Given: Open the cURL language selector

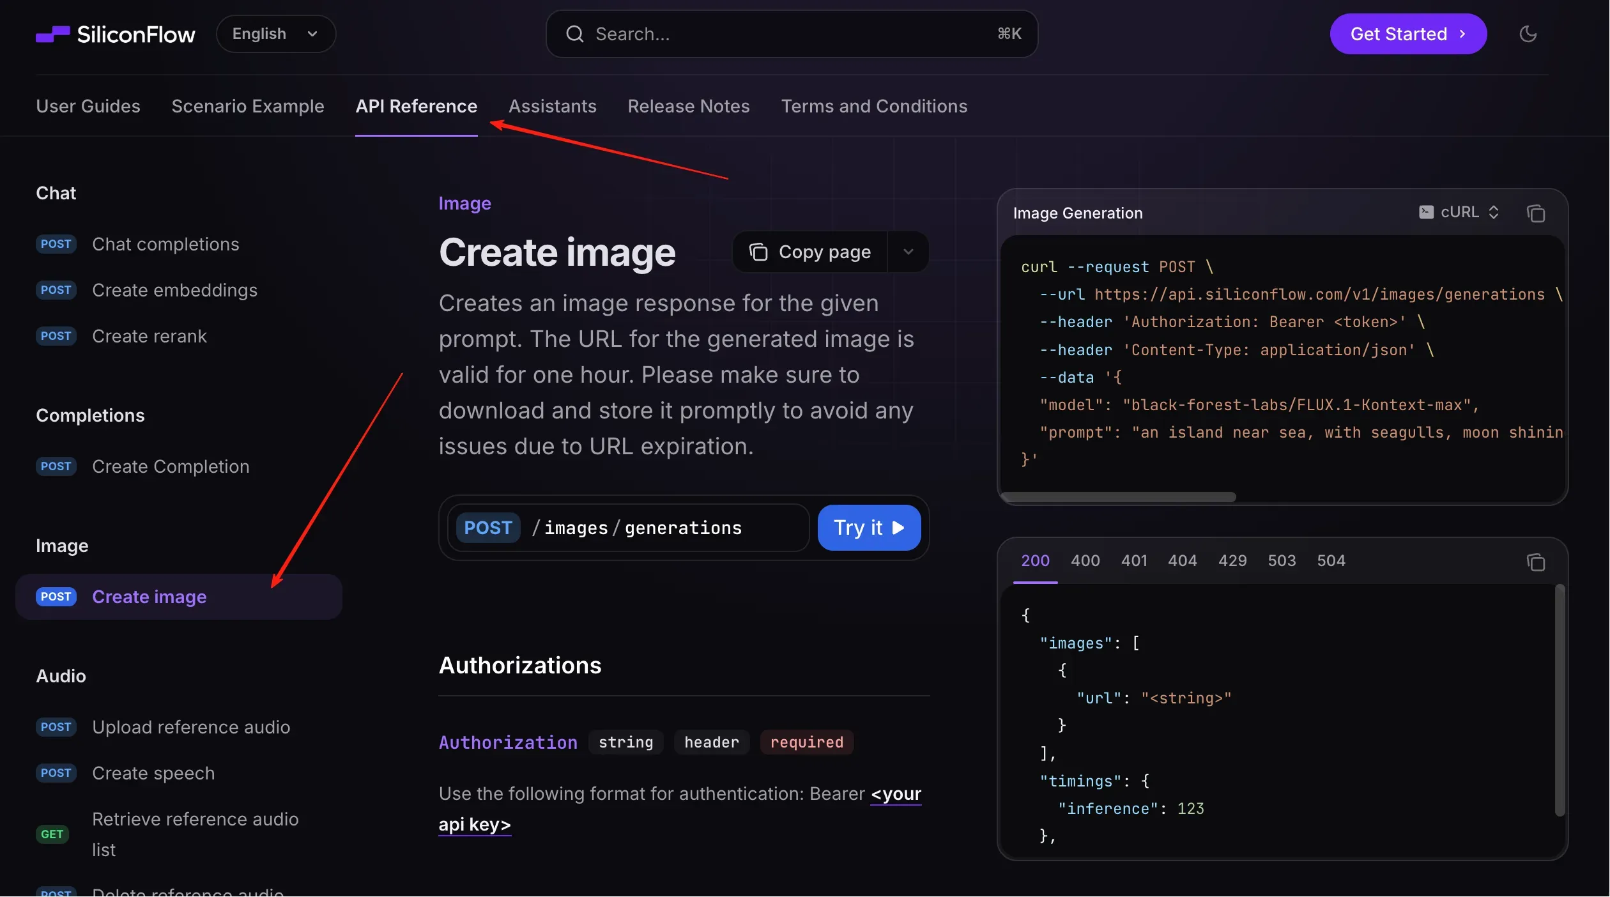Looking at the screenshot, I should coord(1459,212).
